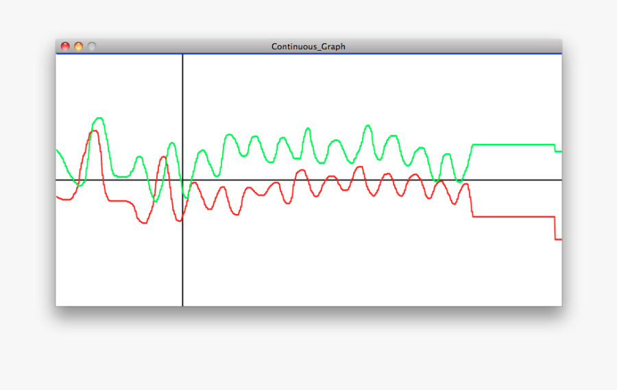This screenshot has width=617, height=390.
Task: Select the green curve's long flat plateau
Action: (513, 145)
